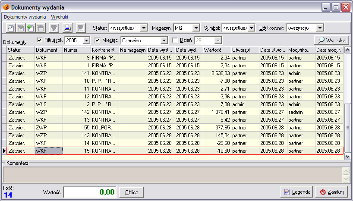Image resolution: width=353 pixels, height=201 pixels.
Task: Select number cell 141
Action: click(77, 73)
